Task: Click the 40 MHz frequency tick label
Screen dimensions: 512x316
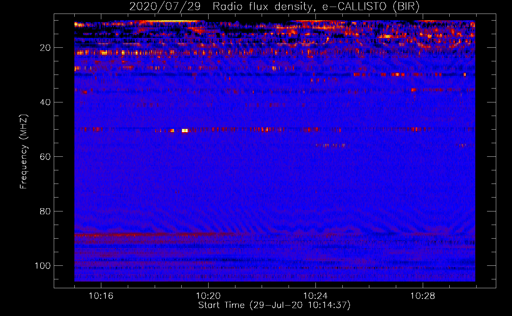Action: 45,102
